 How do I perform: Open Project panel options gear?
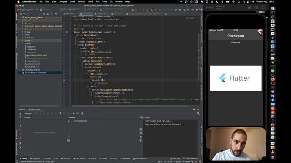click(x=56, y=14)
